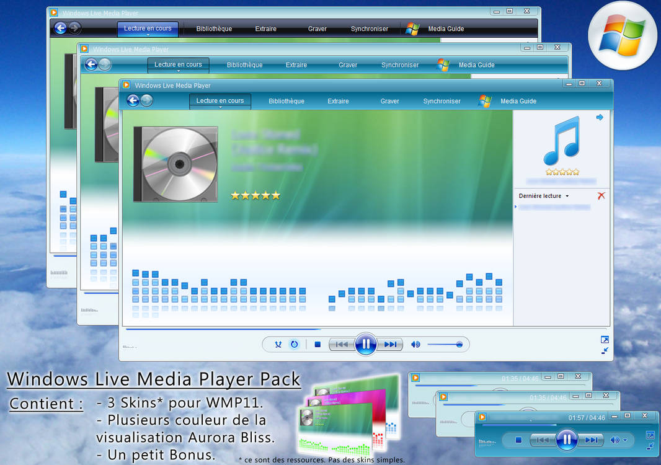Click the large Windows orb logo

point(622,35)
